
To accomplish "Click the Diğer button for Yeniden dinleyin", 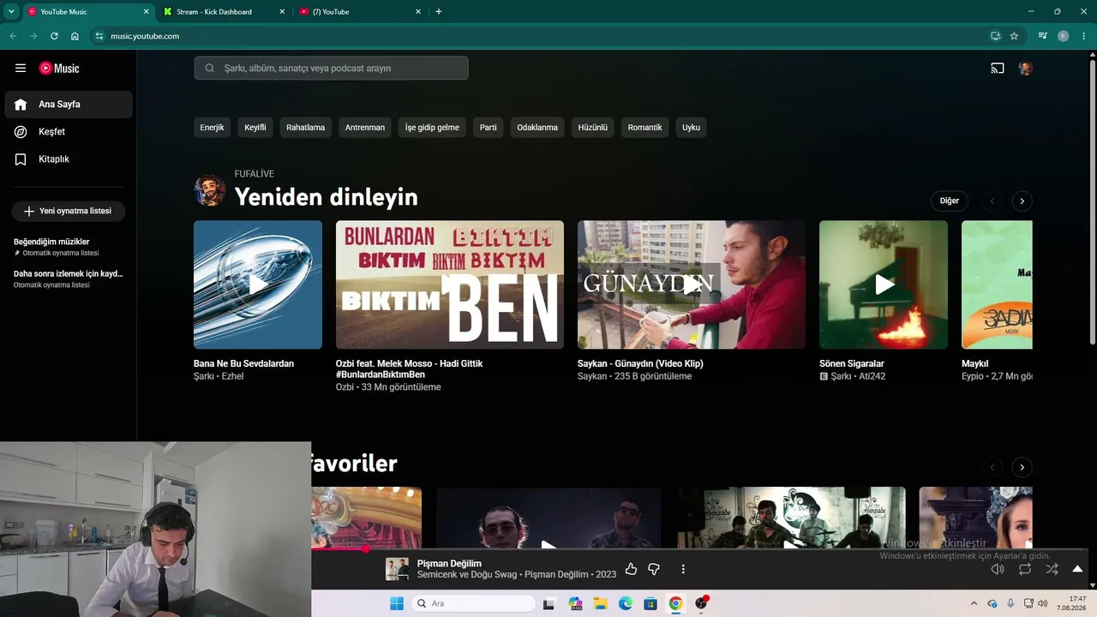I will pyautogui.click(x=950, y=201).
